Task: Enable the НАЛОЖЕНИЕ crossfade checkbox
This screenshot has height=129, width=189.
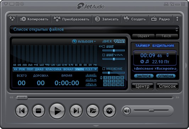Action: pos(104,69)
